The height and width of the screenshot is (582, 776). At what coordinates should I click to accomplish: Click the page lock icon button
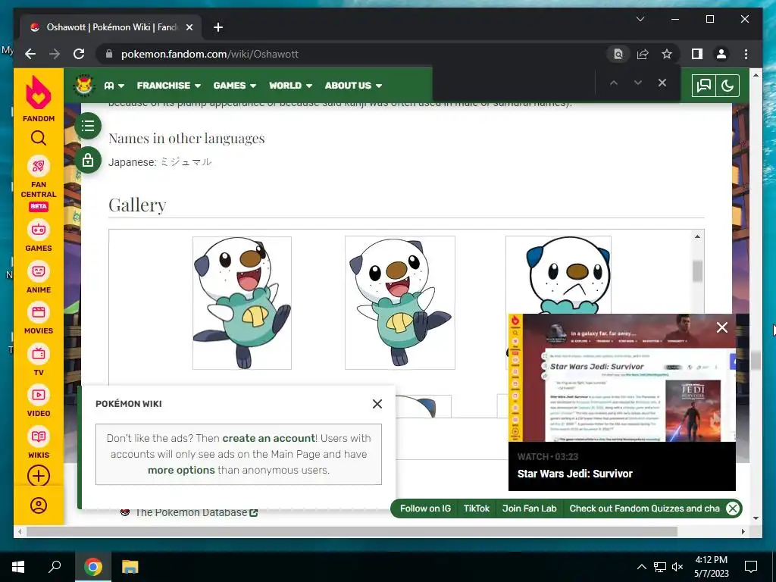88,161
